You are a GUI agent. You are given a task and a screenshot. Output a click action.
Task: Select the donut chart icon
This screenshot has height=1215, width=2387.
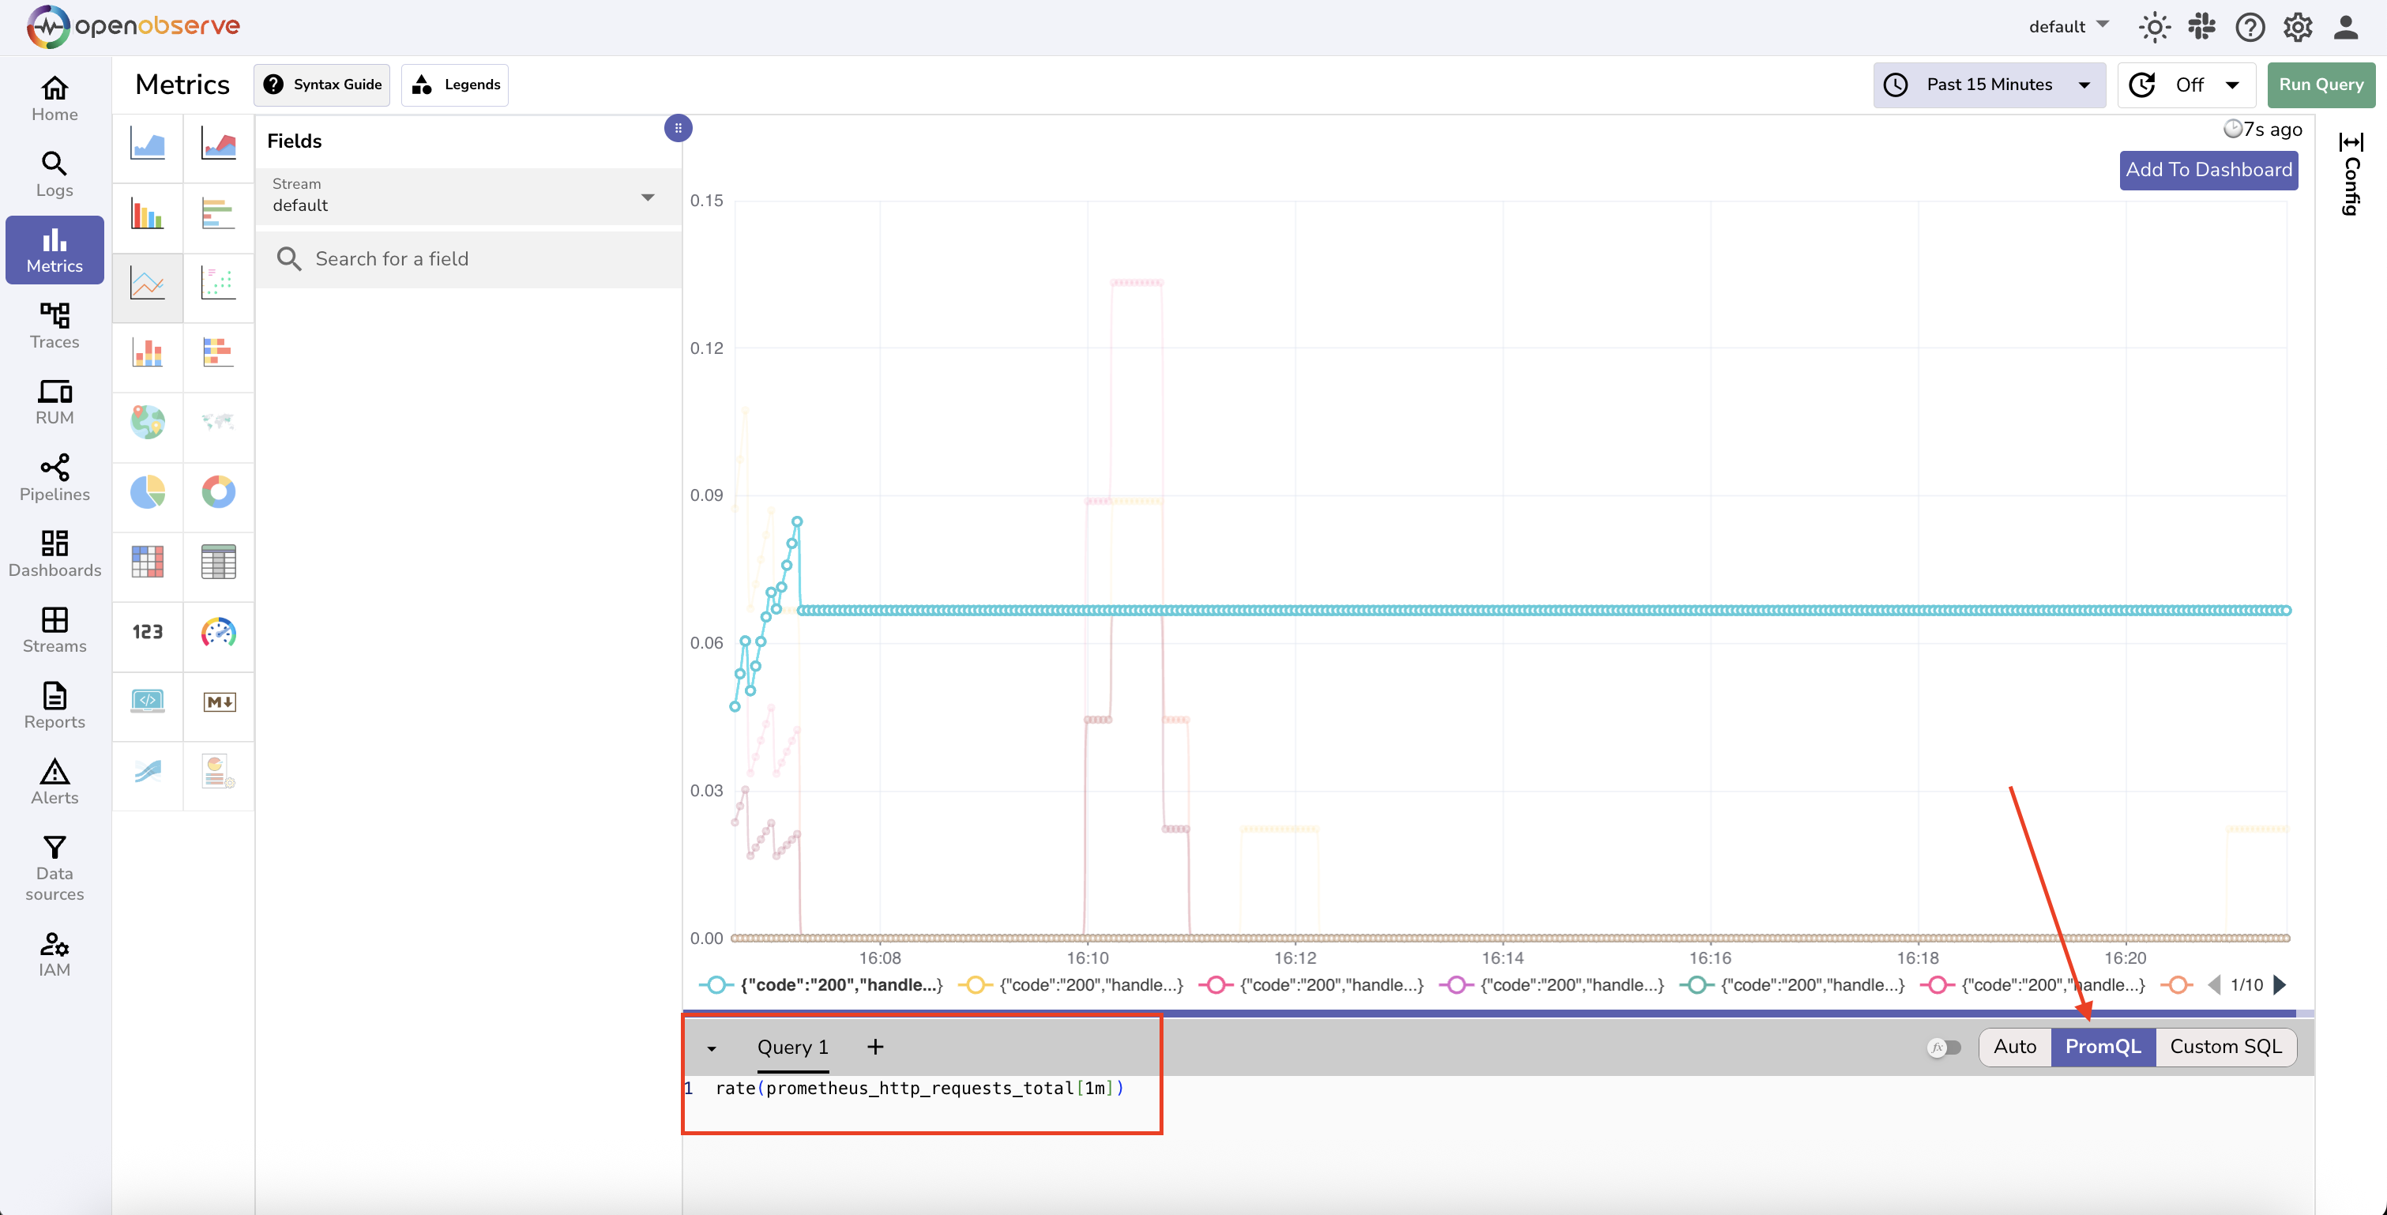219,492
